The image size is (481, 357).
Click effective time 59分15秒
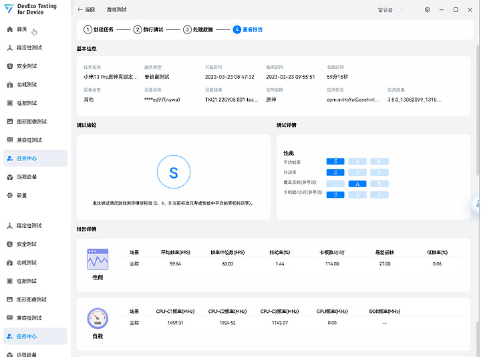(x=337, y=77)
